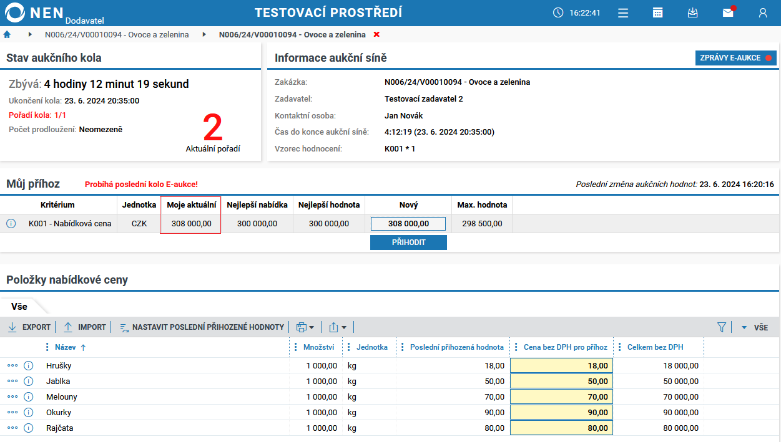Open the print dropdown in the toolbar
The width and height of the screenshot is (781, 442).
coord(305,327)
